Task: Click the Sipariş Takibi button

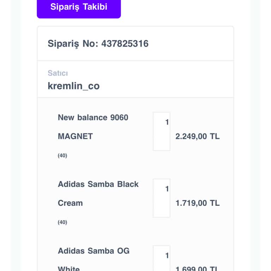Action: (79, 7)
